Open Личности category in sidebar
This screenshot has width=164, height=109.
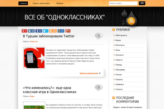(x=119, y=55)
